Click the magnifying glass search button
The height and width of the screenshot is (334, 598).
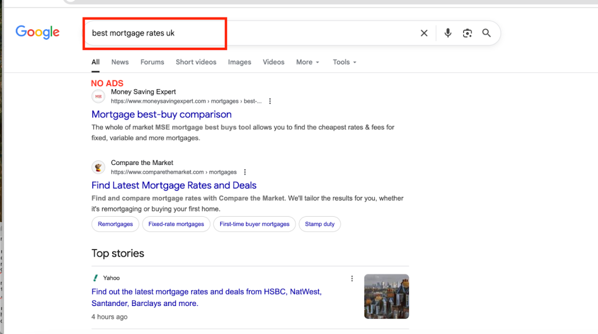486,33
